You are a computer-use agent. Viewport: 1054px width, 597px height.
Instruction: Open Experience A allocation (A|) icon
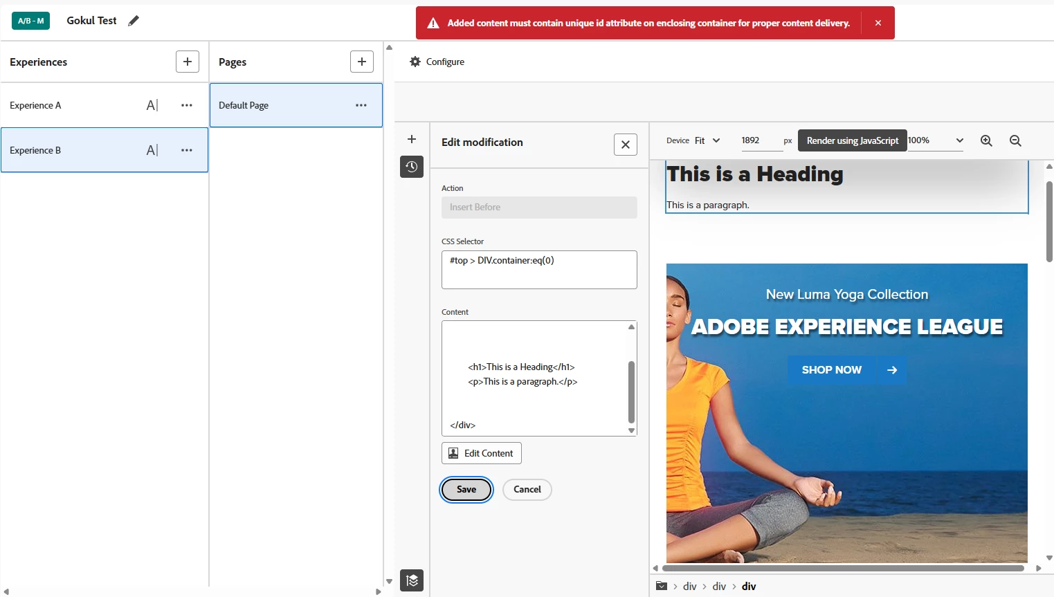coord(152,105)
